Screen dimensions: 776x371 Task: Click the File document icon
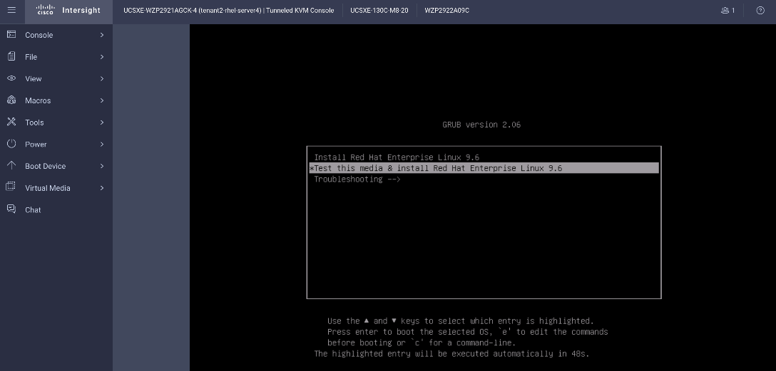pyautogui.click(x=11, y=56)
